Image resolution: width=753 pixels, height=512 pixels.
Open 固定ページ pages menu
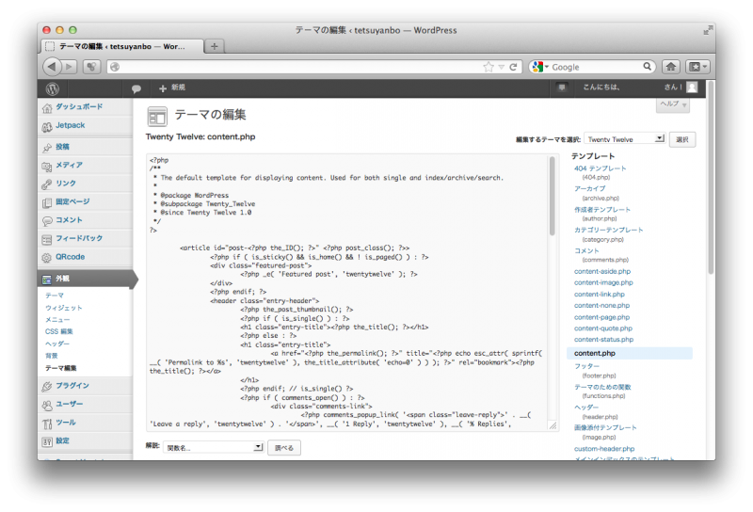click(x=72, y=201)
